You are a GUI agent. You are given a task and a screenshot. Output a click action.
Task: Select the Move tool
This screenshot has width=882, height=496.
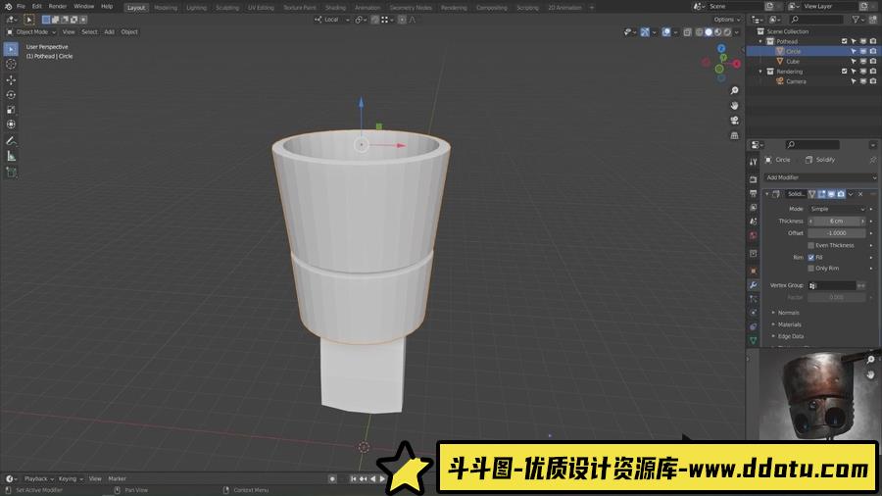pyautogui.click(x=11, y=79)
